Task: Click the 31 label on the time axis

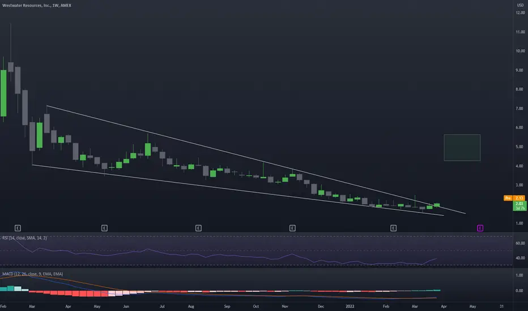Action: pyautogui.click(x=501, y=306)
